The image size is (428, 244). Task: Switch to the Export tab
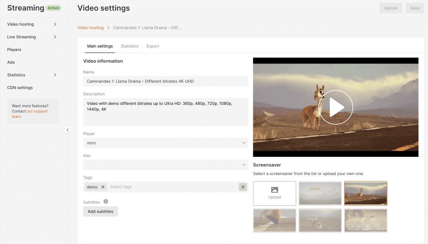click(x=153, y=46)
